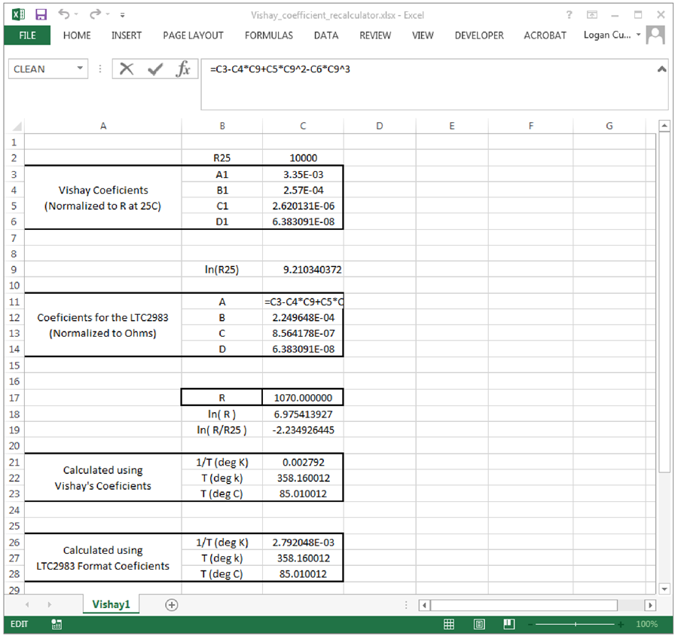
Task: Click the zoom slider track
Action: tap(575, 624)
